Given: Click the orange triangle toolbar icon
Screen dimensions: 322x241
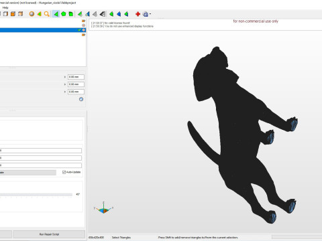Looking at the screenshot, I should [x=40, y=14].
